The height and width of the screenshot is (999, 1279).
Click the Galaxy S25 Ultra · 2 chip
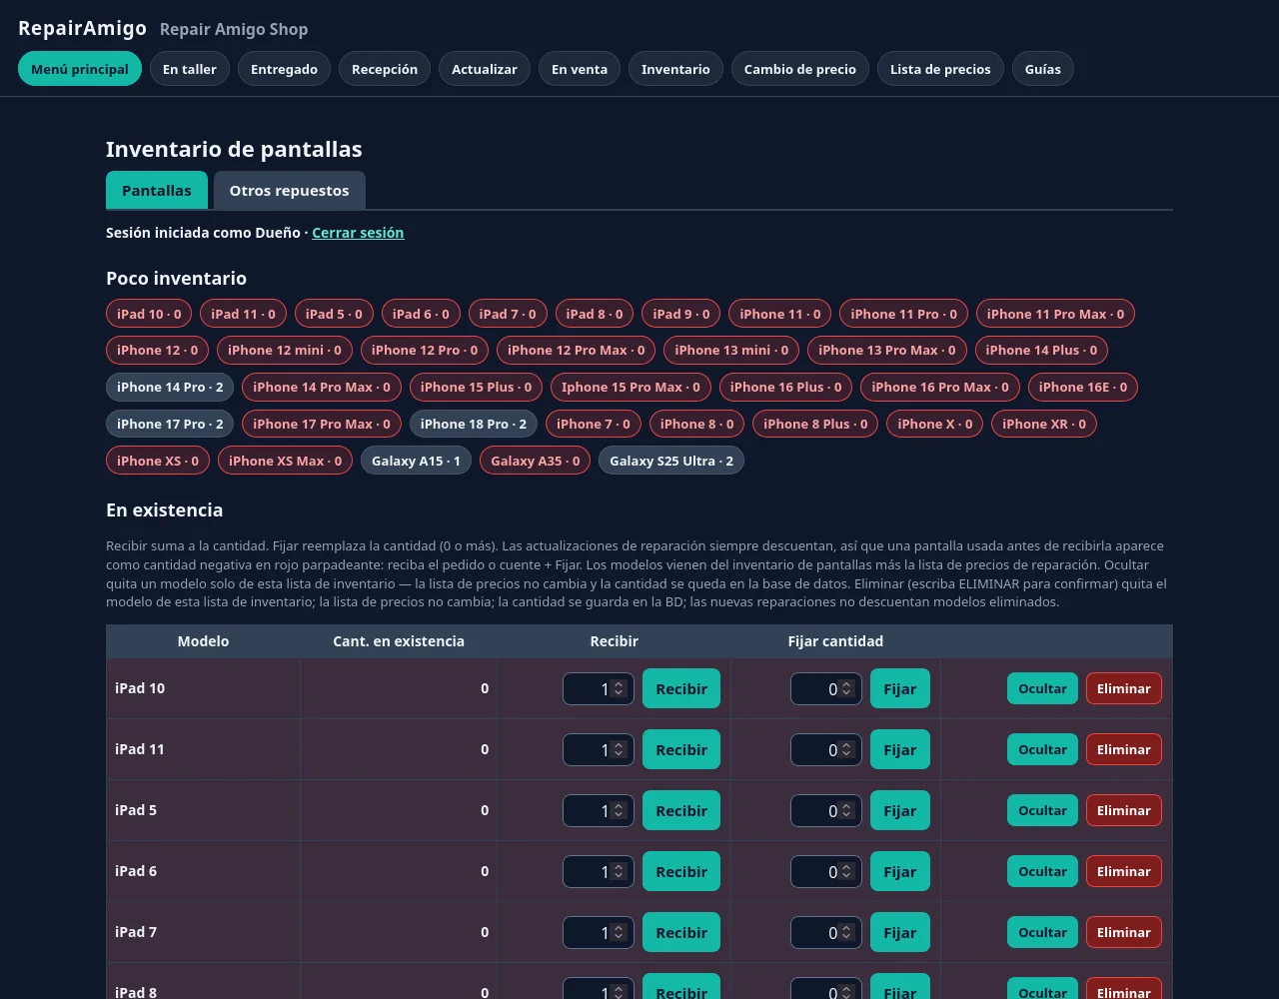coord(671,461)
